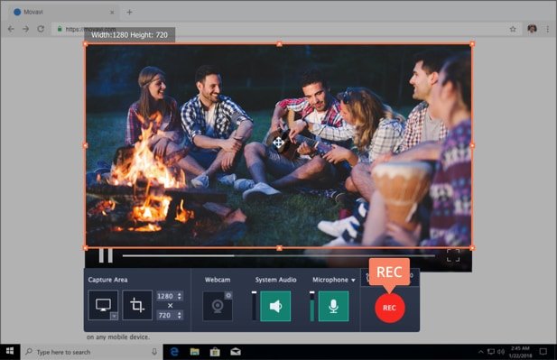Increase capture width with the up arrow
Screen dimensions: 557x360
tap(180, 294)
